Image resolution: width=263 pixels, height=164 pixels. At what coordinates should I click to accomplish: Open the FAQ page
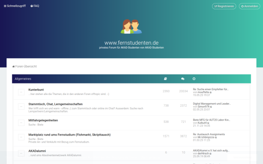pyautogui.click(x=35, y=6)
